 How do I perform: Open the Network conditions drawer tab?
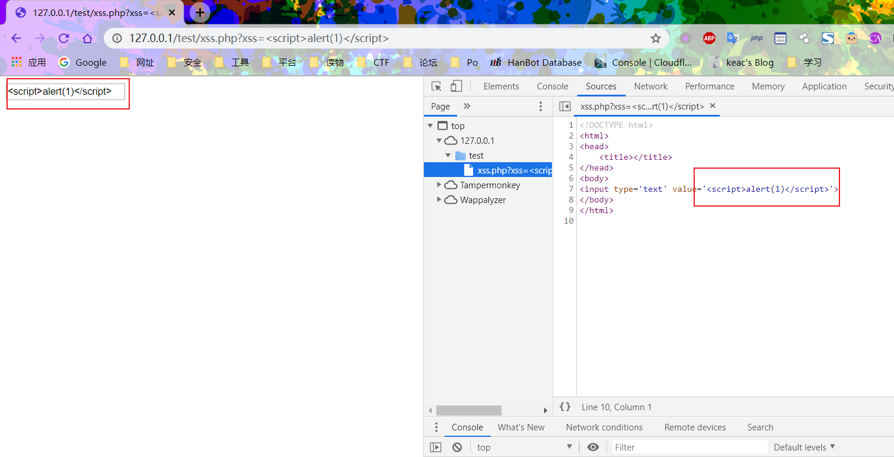[604, 427]
